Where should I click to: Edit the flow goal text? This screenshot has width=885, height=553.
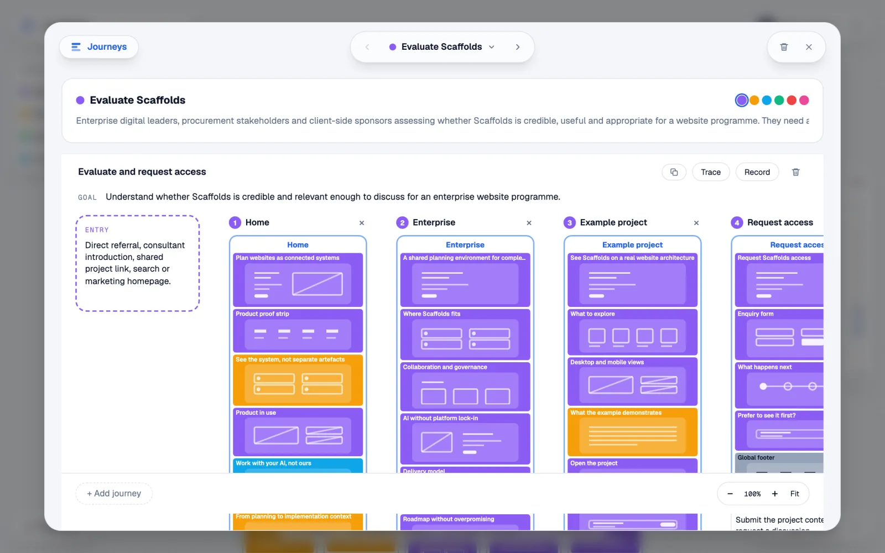tap(333, 197)
